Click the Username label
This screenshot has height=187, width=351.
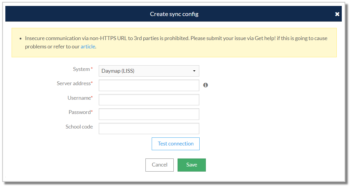click(79, 98)
